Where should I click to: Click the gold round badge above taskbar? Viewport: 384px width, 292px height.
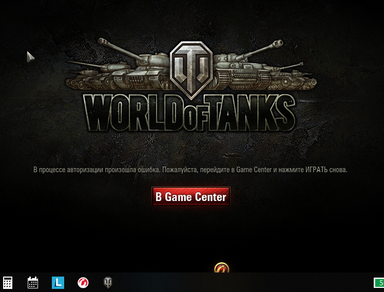click(x=221, y=268)
